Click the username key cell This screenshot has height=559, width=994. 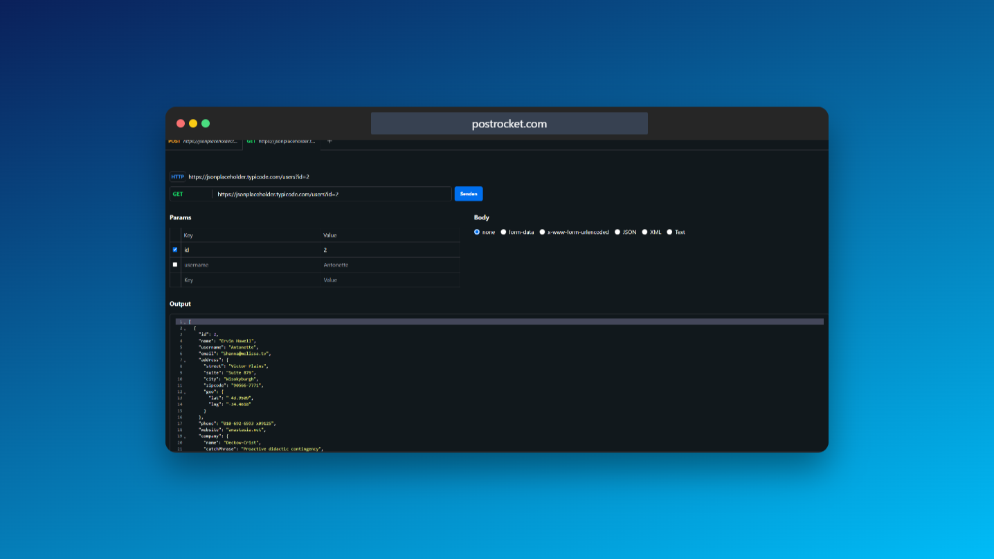coord(251,265)
